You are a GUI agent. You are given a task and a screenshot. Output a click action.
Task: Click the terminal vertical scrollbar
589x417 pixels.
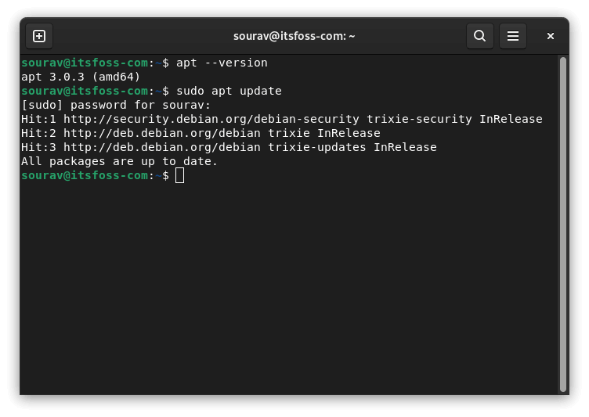(562, 224)
